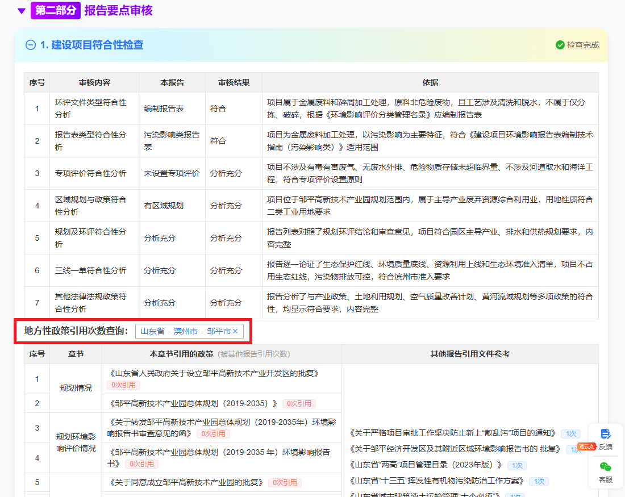The image size is (625, 497).
Task: Open the 山东省 - 滨州市 - 邹平市 region dropdown
Action: pyautogui.click(x=185, y=331)
